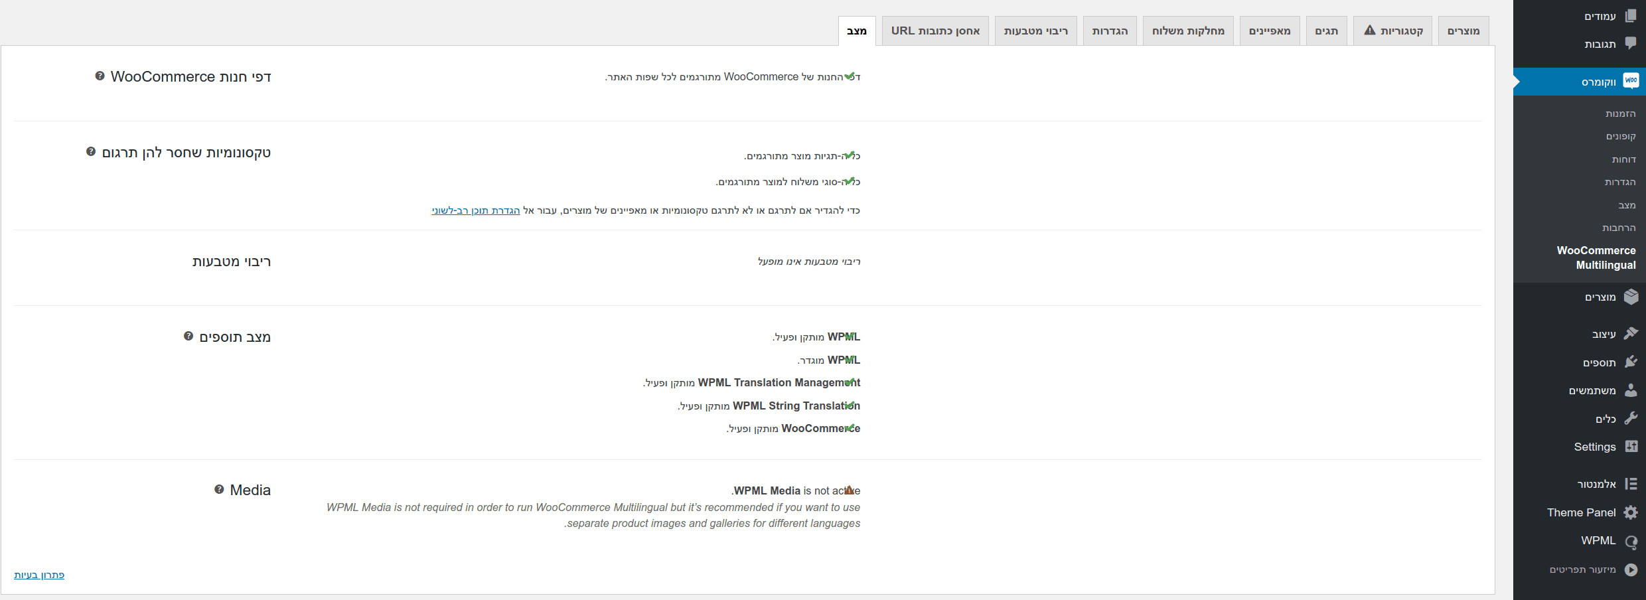Image resolution: width=1646 pixels, height=600 pixels.
Task: Click help icon beside WooCommerce דפי חנות heading
Action: pos(100,76)
